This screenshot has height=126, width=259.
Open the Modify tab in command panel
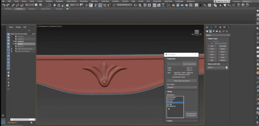pos(211,27)
